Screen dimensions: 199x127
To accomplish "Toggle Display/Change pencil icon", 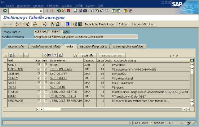I will pyautogui.click(x=18, y=24).
